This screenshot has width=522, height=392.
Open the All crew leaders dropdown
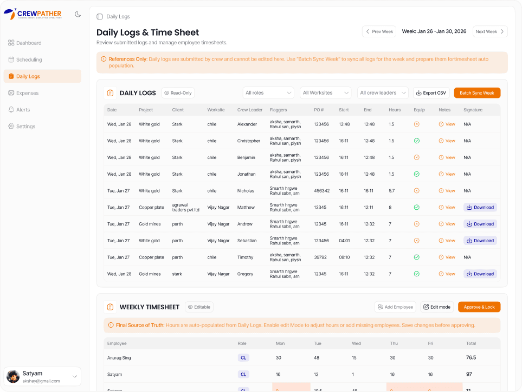point(382,93)
